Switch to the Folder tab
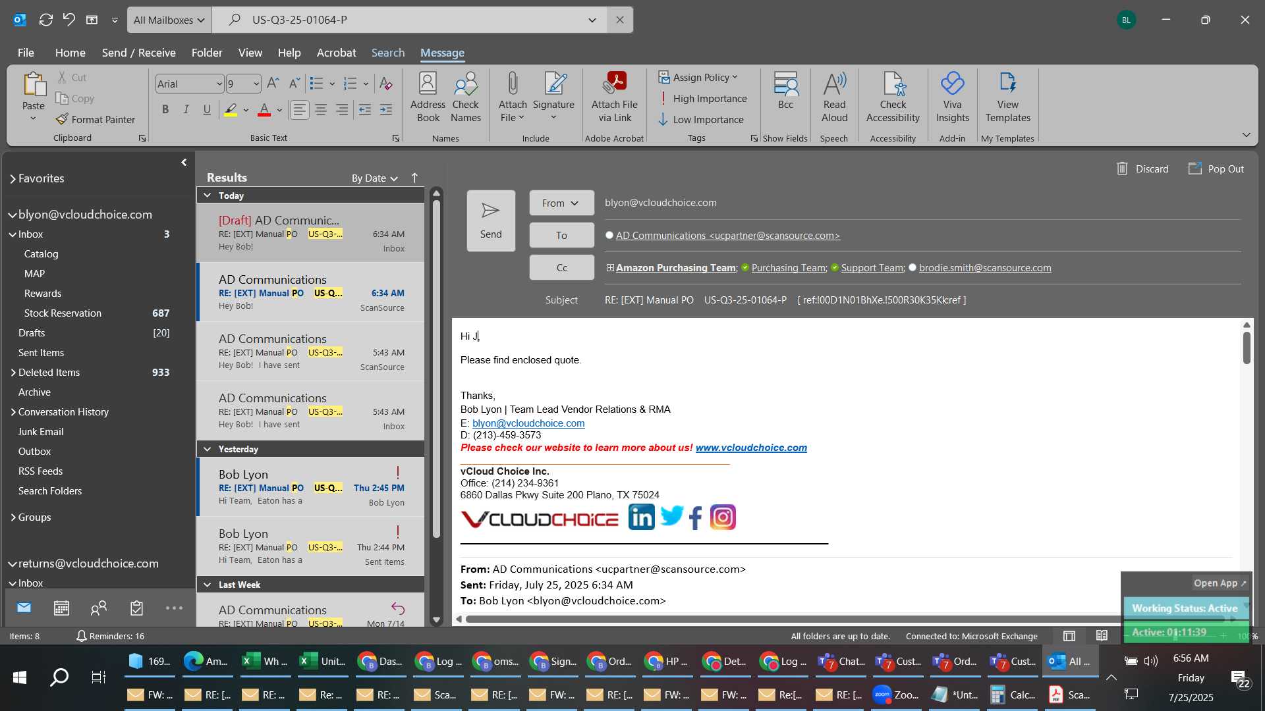The image size is (1265, 711). pos(207,53)
